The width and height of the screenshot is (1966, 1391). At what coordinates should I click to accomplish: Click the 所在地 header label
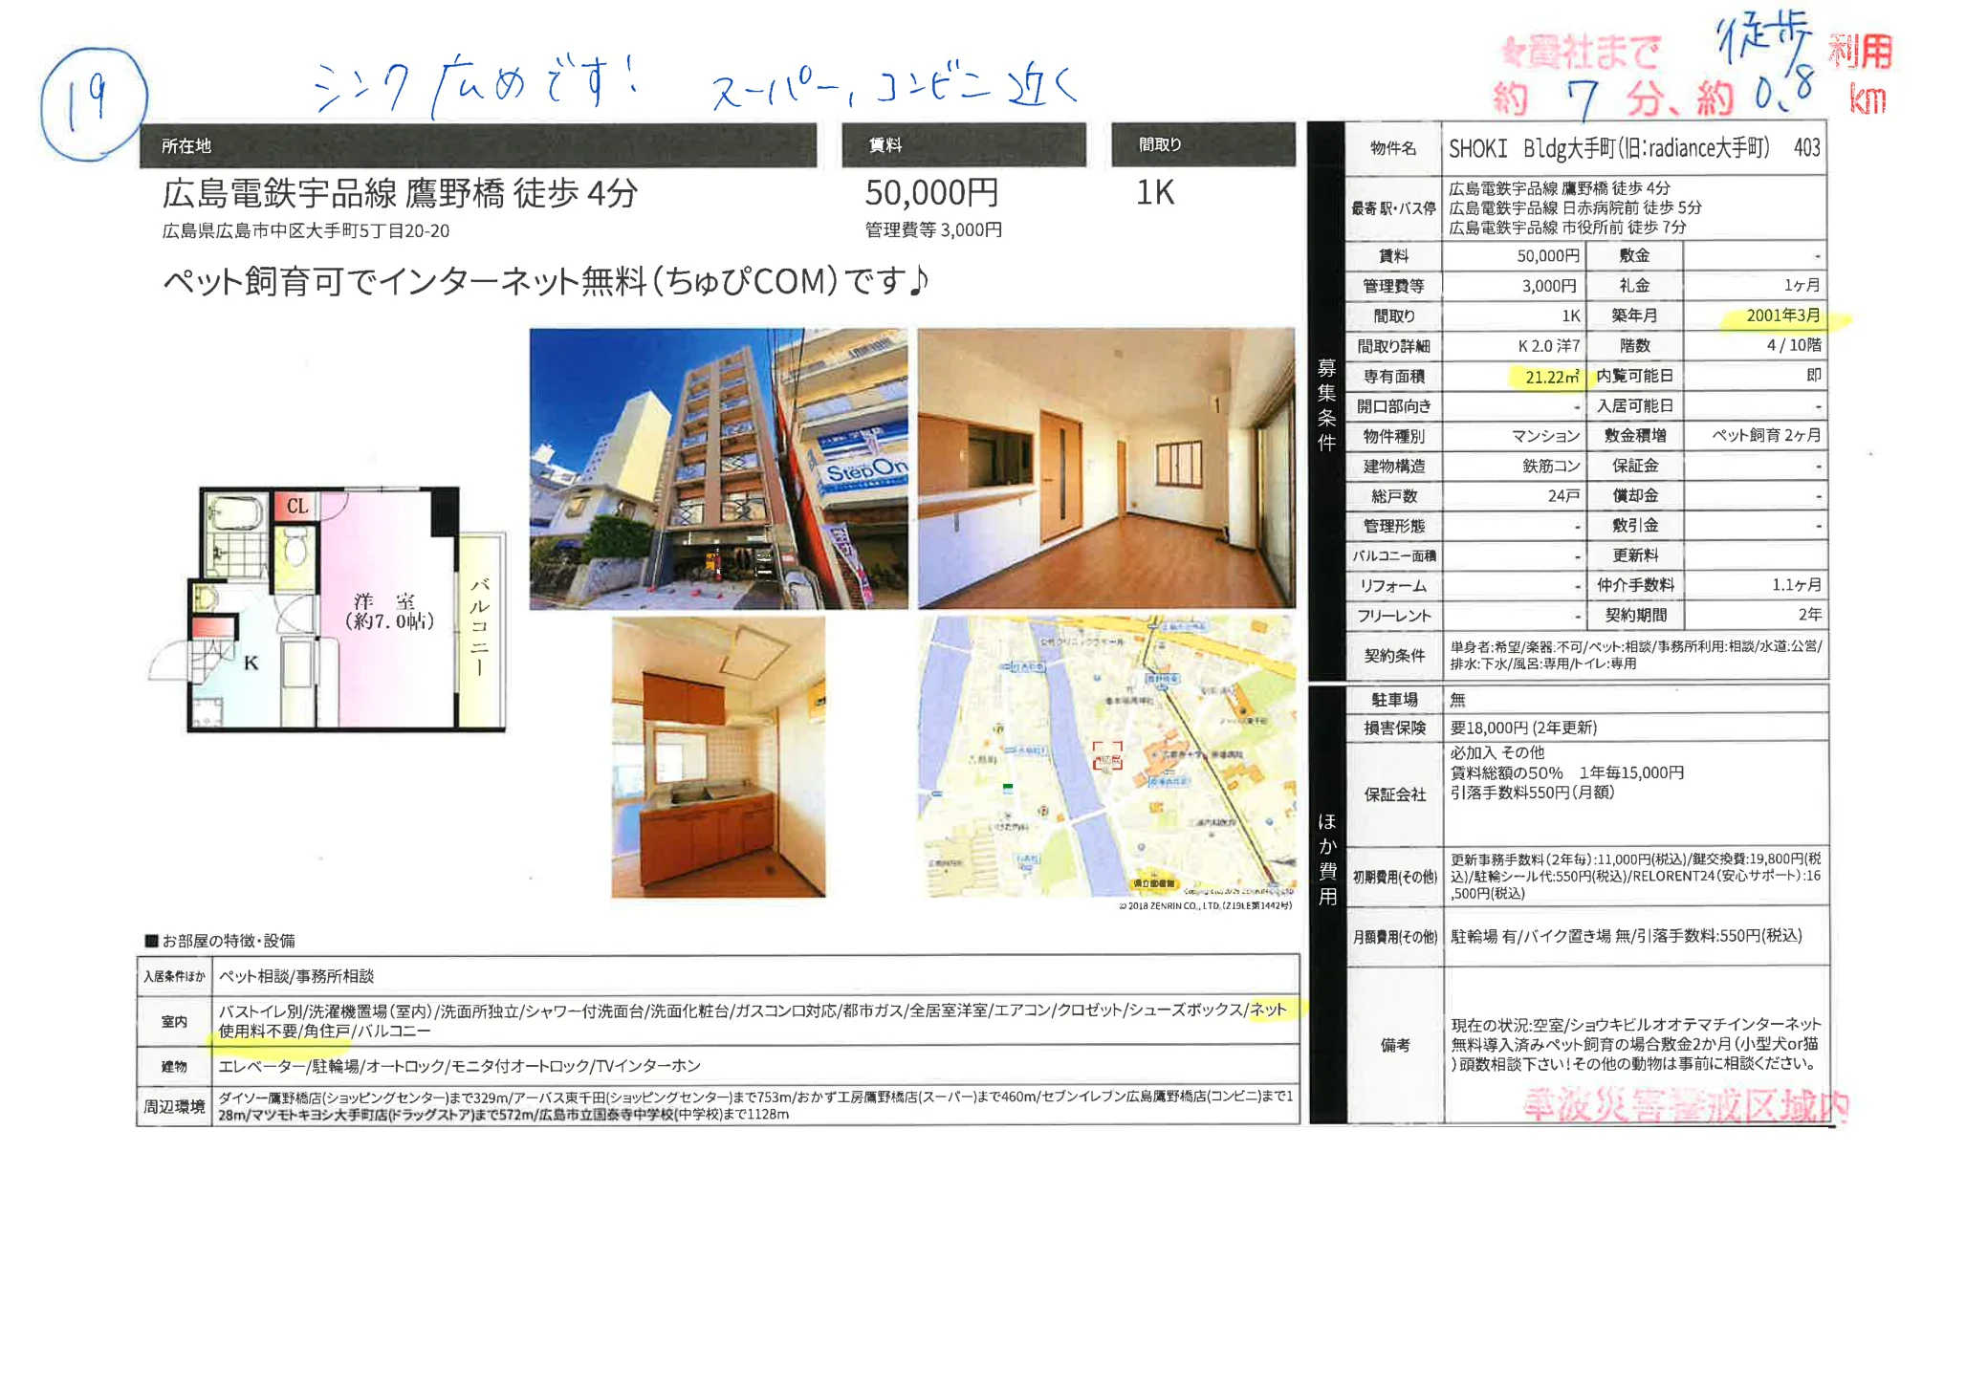coord(186,146)
